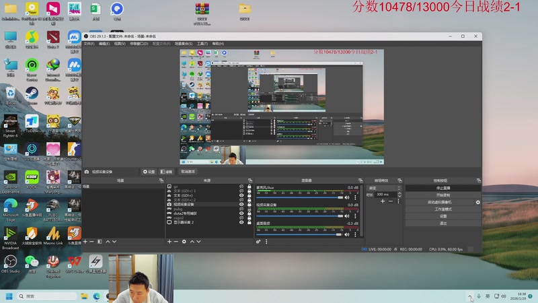Remove the selected source with the minus icon
Image resolution: width=538 pixels, height=303 pixels.
(x=176, y=242)
